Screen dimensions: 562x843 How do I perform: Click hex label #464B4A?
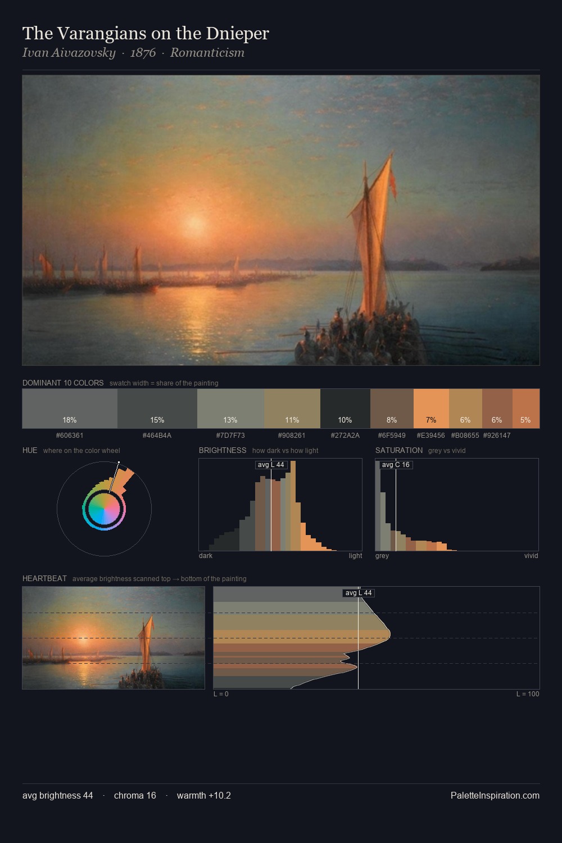[157, 436]
